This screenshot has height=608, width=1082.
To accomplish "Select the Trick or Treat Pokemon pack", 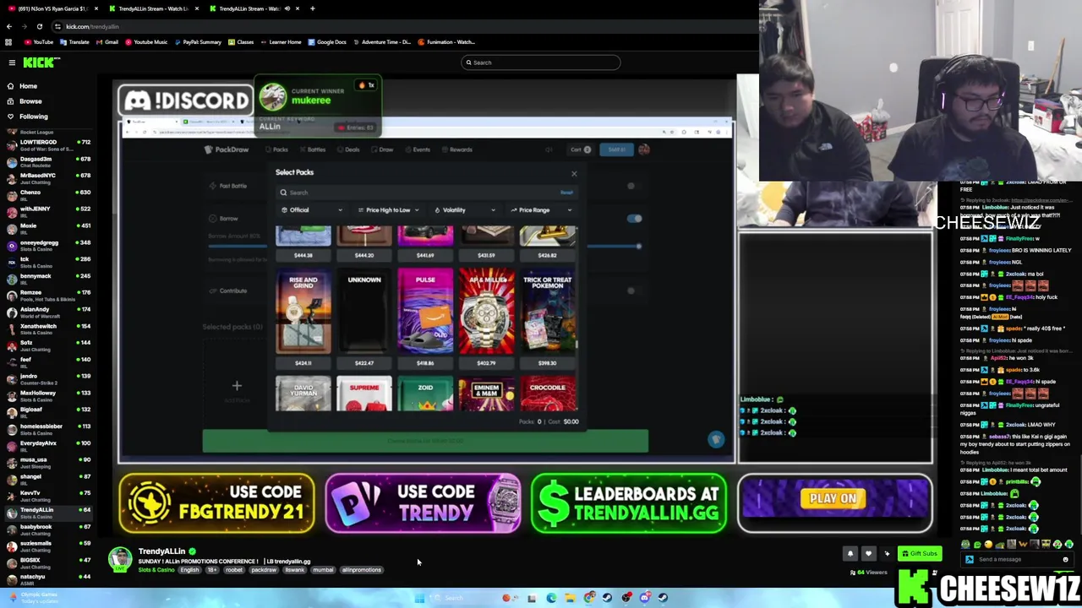I will (547, 319).
